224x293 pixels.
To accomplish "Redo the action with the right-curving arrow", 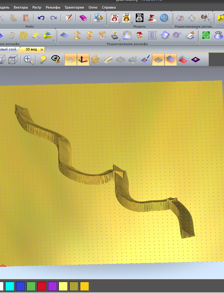I will (53, 18).
